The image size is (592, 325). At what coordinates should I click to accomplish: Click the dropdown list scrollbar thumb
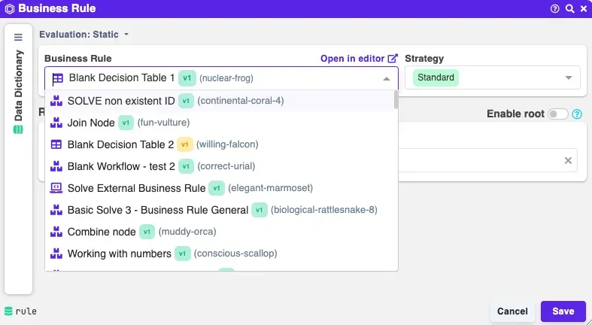(396, 100)
